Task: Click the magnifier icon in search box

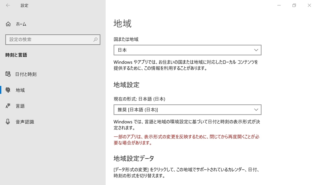Action: point(95,39)
